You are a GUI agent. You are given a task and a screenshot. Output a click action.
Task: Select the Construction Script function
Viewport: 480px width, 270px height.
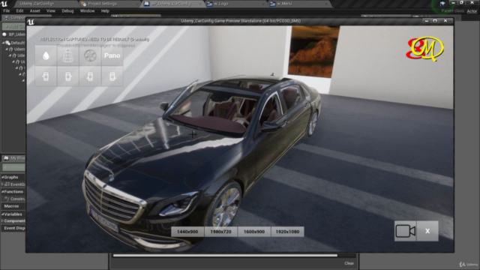click(15, 199)
